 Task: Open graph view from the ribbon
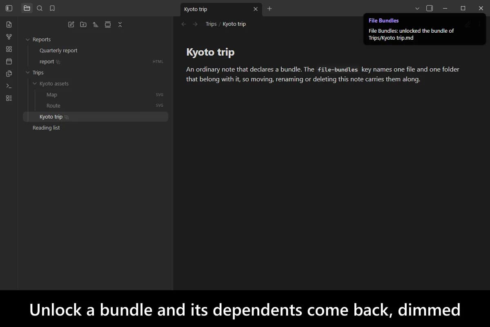[9, 37]
